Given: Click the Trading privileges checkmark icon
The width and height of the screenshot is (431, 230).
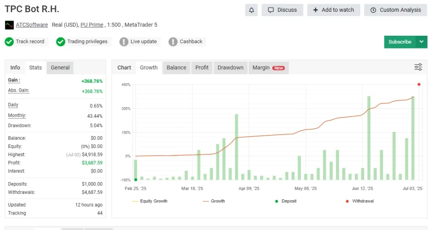Looking at the screenshot, I should (61, 42).
